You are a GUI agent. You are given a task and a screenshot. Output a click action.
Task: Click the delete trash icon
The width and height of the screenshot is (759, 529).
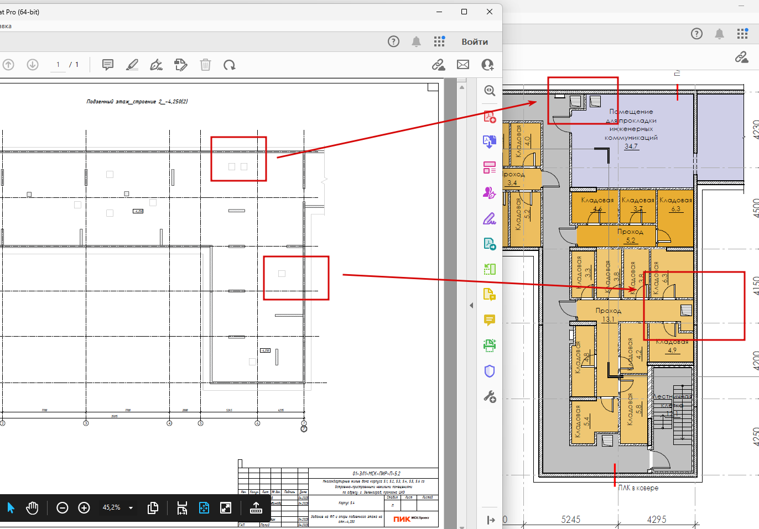(205, 65)
